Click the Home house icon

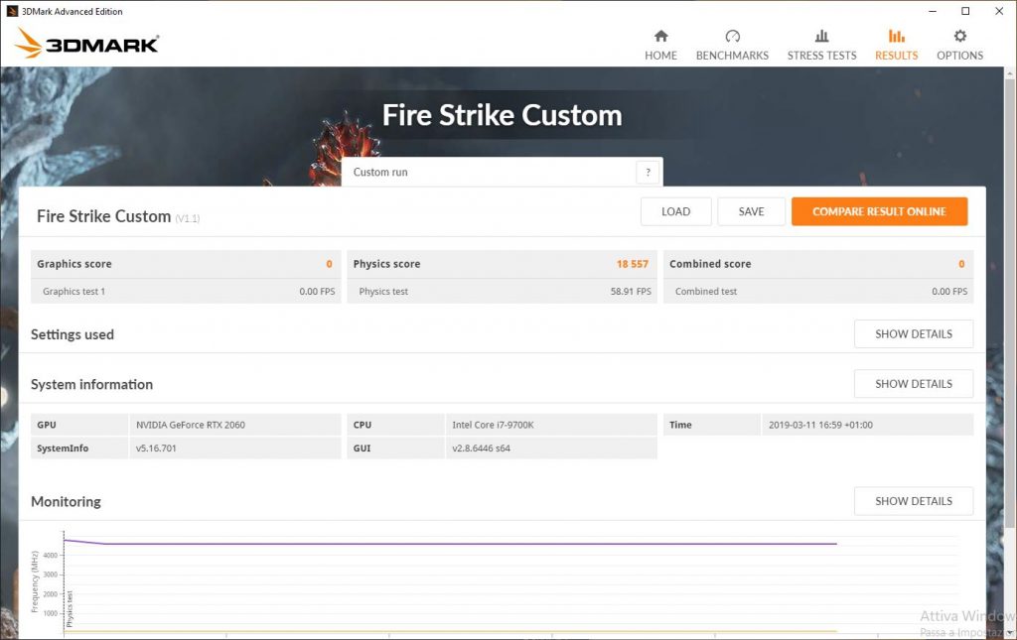tap(660, 37)
